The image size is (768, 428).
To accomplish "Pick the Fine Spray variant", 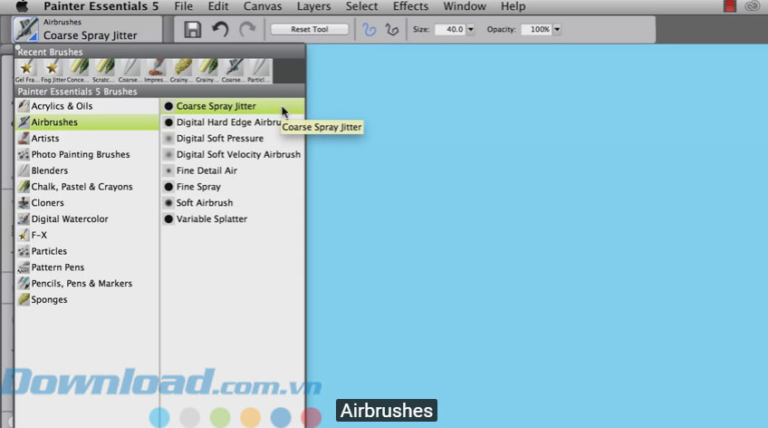I will tap(232, 187).
